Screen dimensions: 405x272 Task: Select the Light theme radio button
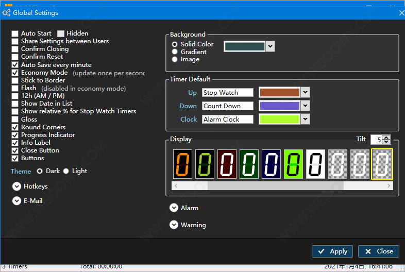(66, 171)
